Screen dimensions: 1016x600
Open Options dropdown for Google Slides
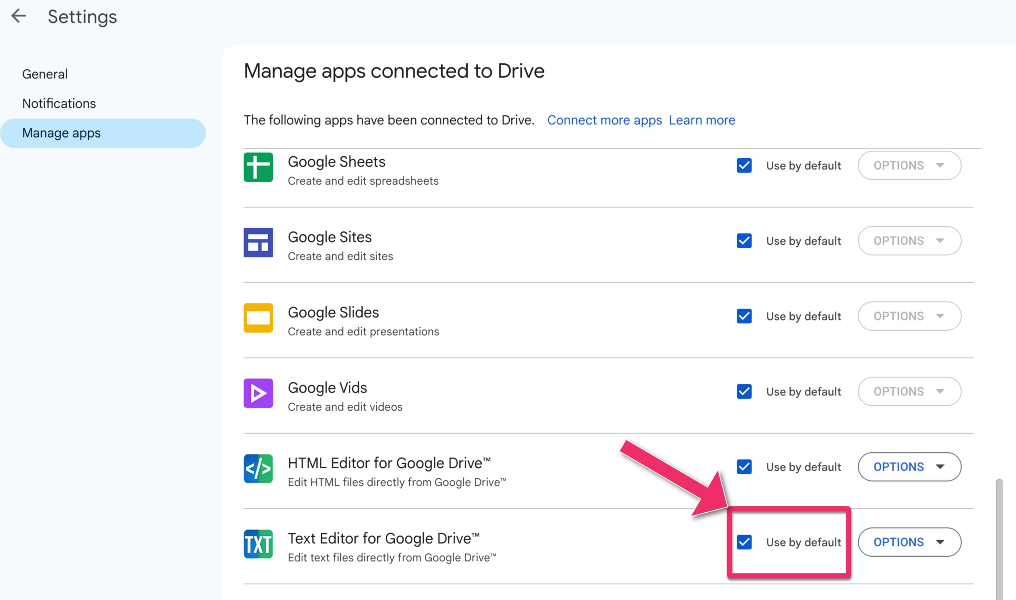909,316
